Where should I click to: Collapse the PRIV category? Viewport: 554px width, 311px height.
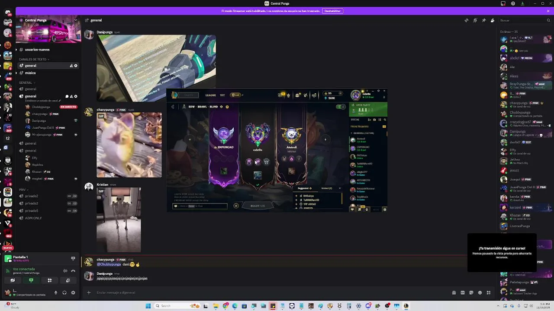pyautogui.click(x=23, y=190)
